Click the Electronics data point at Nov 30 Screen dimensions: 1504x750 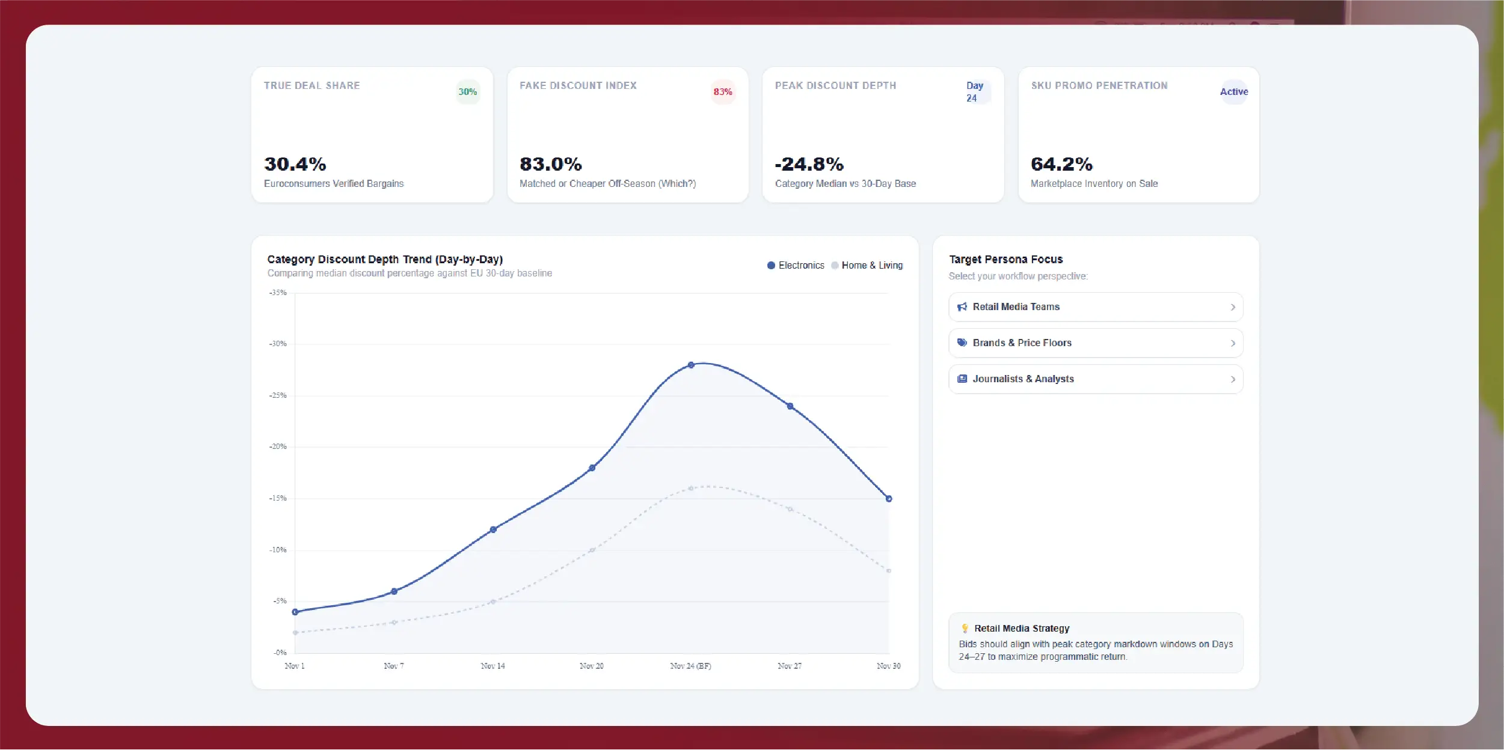(x=889, y=498)
